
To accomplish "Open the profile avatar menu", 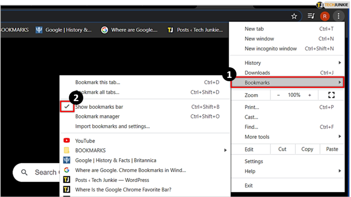I will tap(325, 16).
